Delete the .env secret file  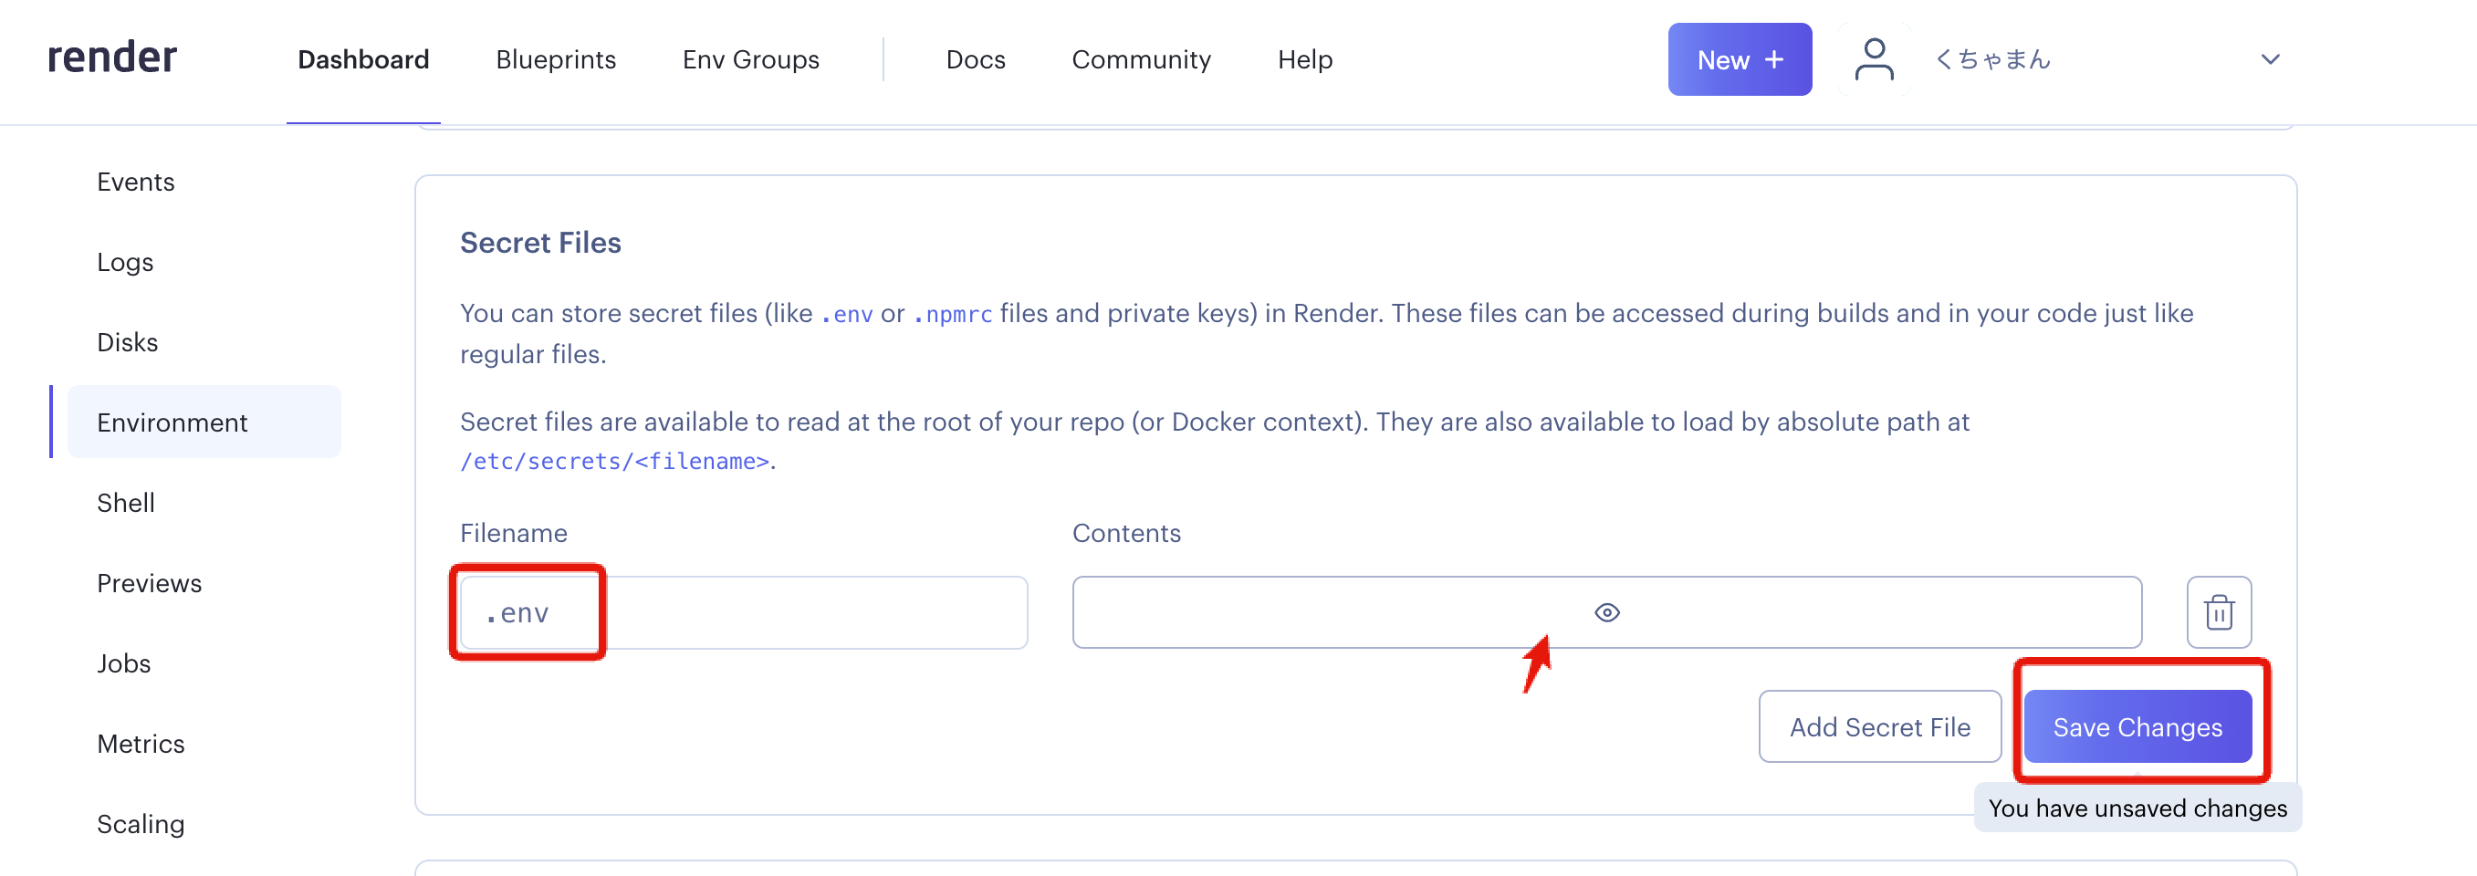coord(2219,612)
